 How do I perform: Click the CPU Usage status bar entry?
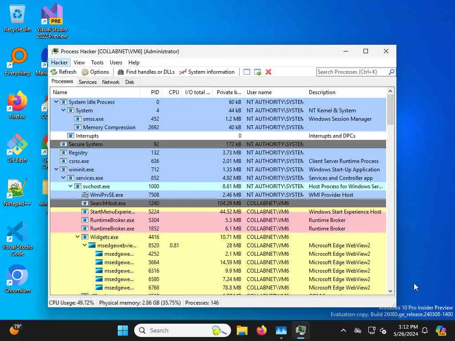click(72, 303)
